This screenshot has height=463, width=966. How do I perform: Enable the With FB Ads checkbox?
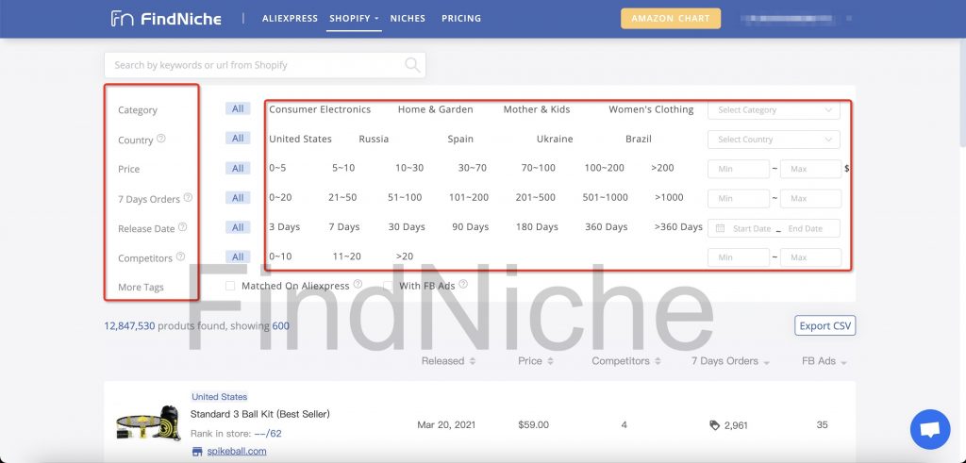pos(388,286)
